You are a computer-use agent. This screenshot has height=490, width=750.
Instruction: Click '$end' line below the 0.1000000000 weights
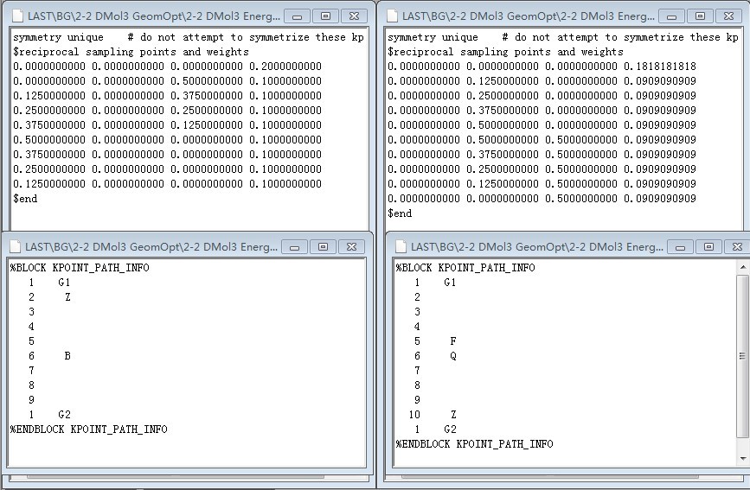(25, 199)
